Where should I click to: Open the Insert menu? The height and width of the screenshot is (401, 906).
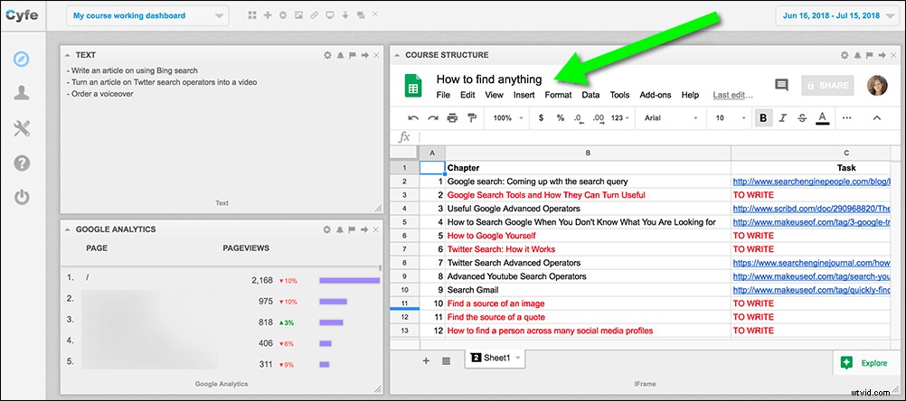(524, 95)
